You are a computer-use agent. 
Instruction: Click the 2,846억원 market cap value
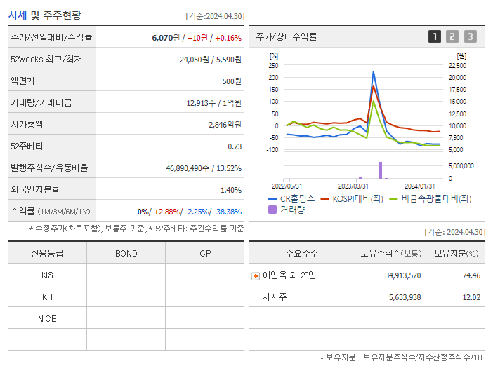click(225, 125)
